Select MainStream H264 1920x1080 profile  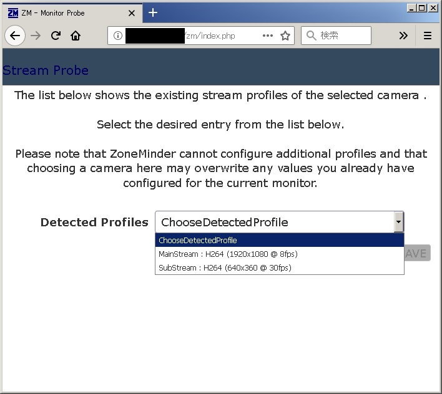pos(280,254)
